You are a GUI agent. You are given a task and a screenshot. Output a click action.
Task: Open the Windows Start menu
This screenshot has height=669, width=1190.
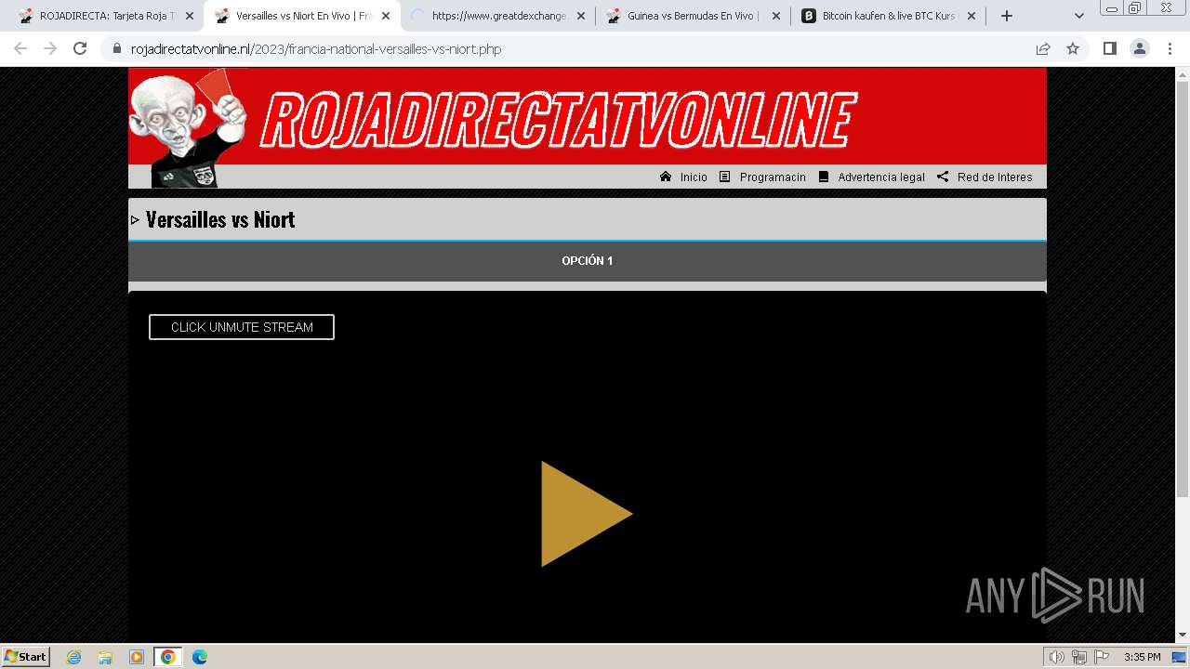[26, 657]
